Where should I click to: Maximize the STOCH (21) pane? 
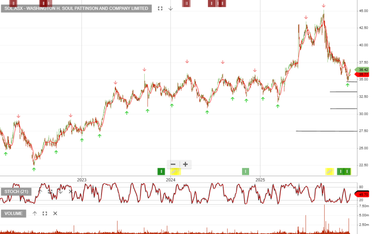coord(50,192)
